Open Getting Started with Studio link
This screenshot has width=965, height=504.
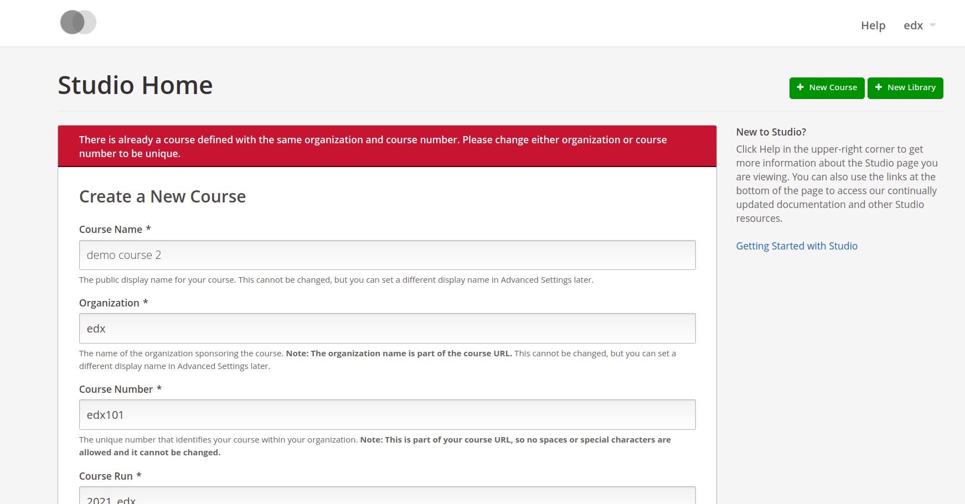[x=797, y=246]
